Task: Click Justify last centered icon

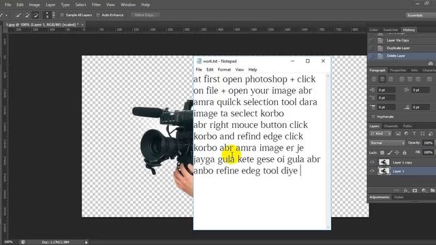Action: click(x=409, y=79)
